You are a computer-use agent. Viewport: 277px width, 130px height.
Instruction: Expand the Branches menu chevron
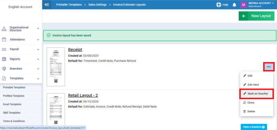[38, 69]
